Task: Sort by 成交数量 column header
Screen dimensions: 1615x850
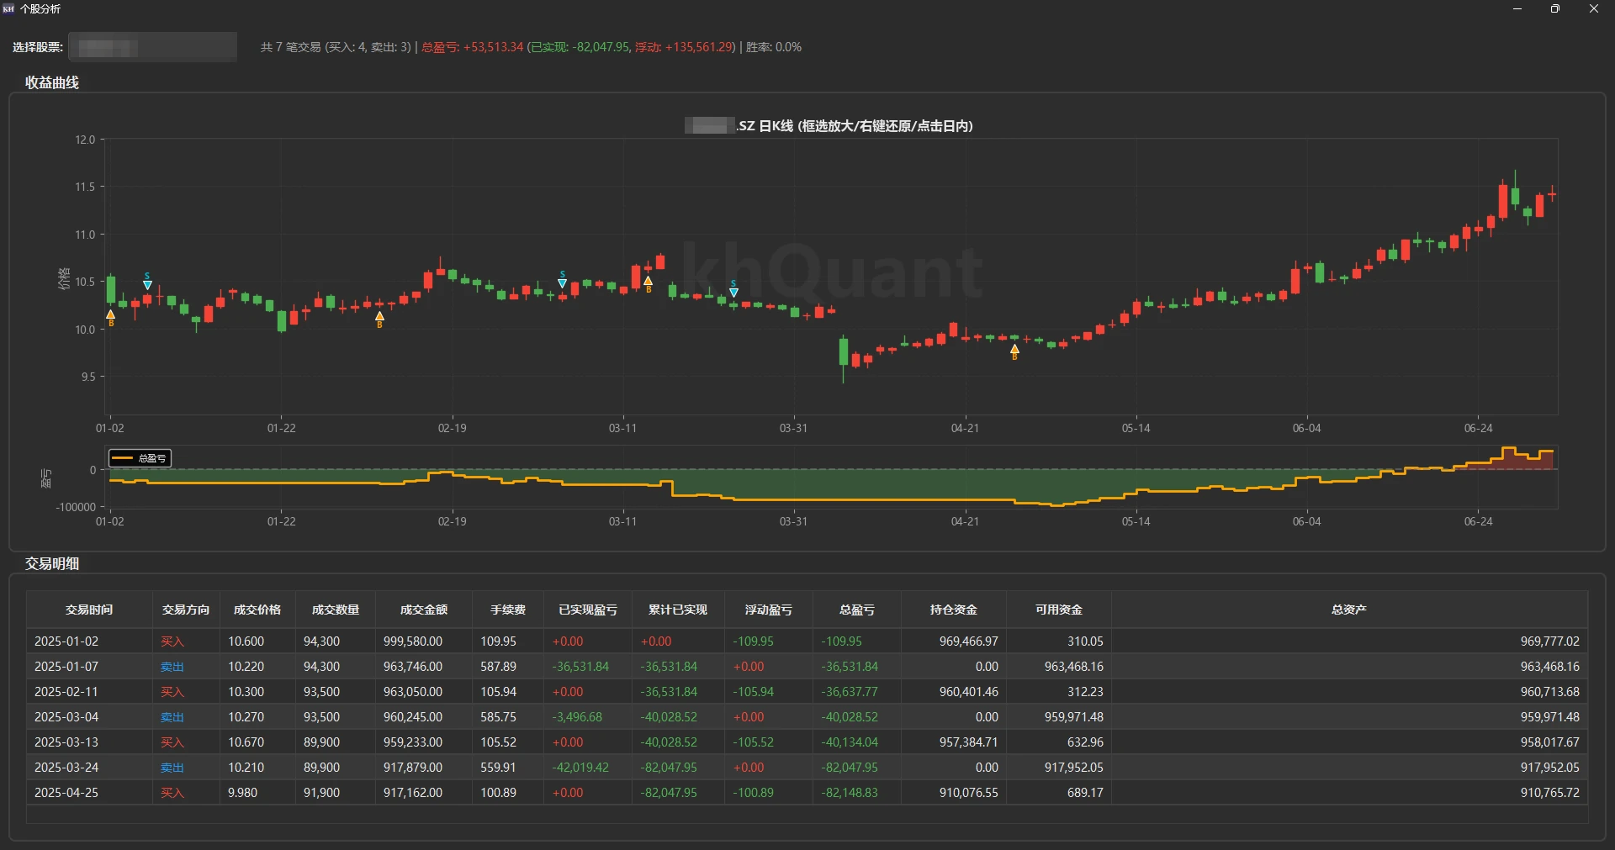Action: 336,610
